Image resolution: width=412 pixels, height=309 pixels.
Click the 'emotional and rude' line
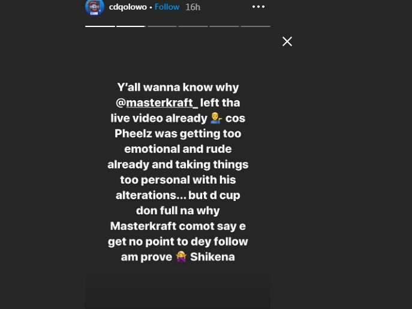[178, 149]
